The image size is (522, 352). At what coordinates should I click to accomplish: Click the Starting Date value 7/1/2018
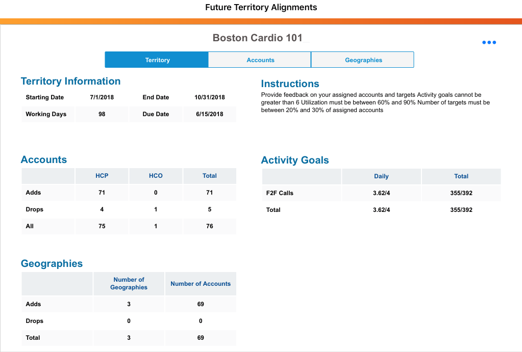102,97
